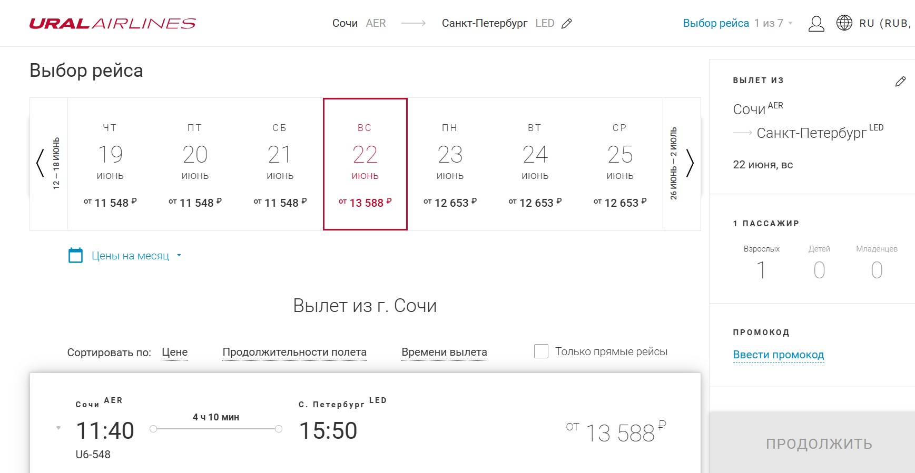Edit departure details pencil in sidebar
The height and width of the screenshot is (473, 915).
point(900,82)
